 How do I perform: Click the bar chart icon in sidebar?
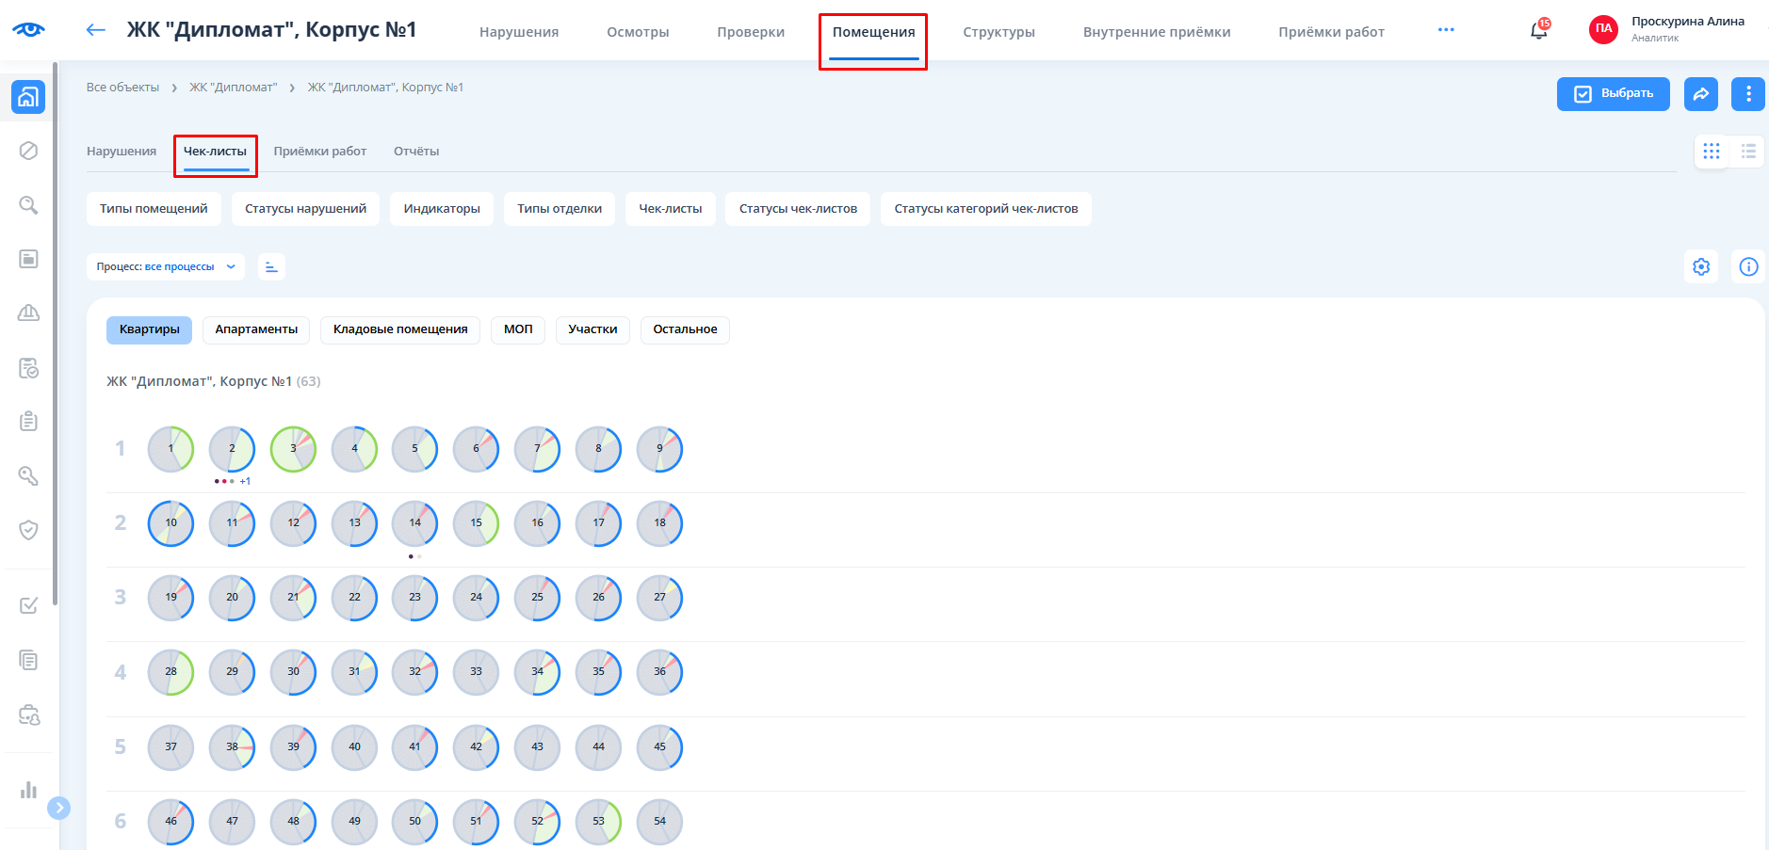[x=28, y=790]
